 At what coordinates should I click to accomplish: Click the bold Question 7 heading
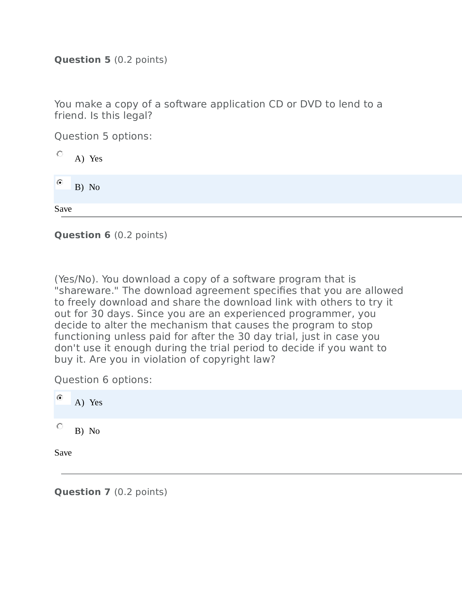click(82, 492)
